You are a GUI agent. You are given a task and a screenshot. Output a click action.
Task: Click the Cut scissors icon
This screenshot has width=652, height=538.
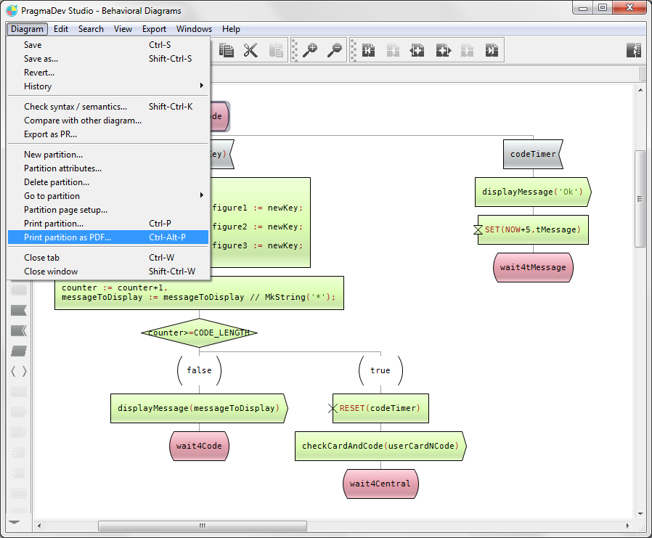pos(250,50)
